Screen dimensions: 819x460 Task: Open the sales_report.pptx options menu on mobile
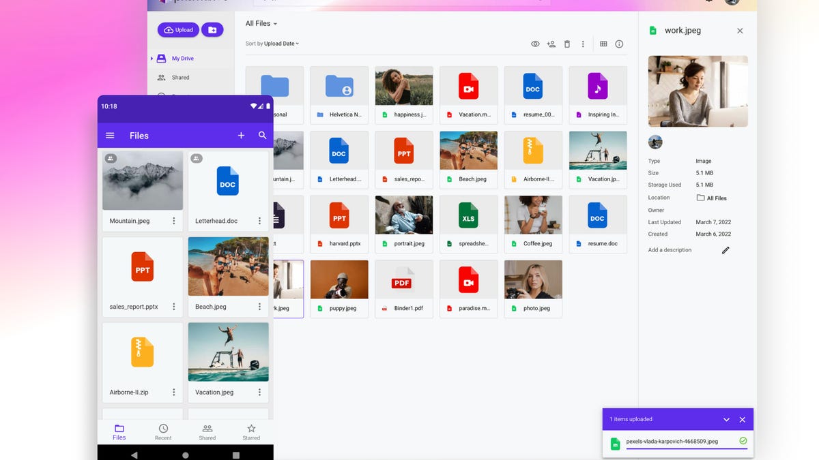click(x=174, y=307)
